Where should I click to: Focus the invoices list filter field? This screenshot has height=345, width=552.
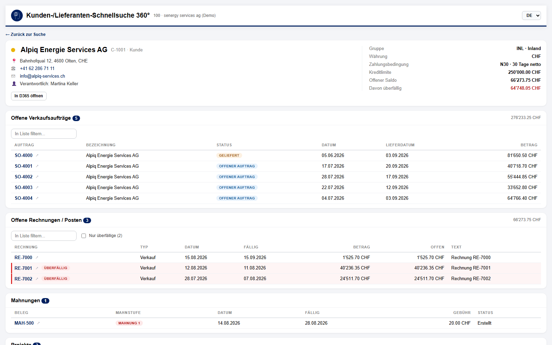point(44,236)
